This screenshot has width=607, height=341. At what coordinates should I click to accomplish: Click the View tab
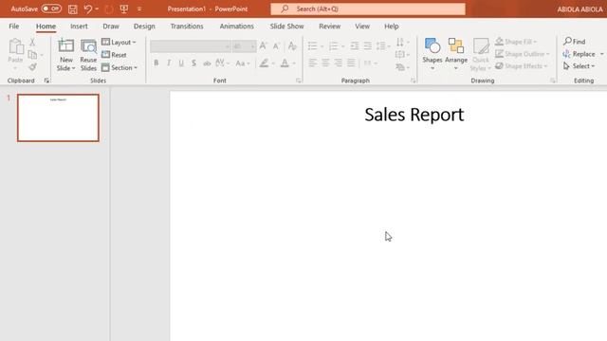pos(362,27)
